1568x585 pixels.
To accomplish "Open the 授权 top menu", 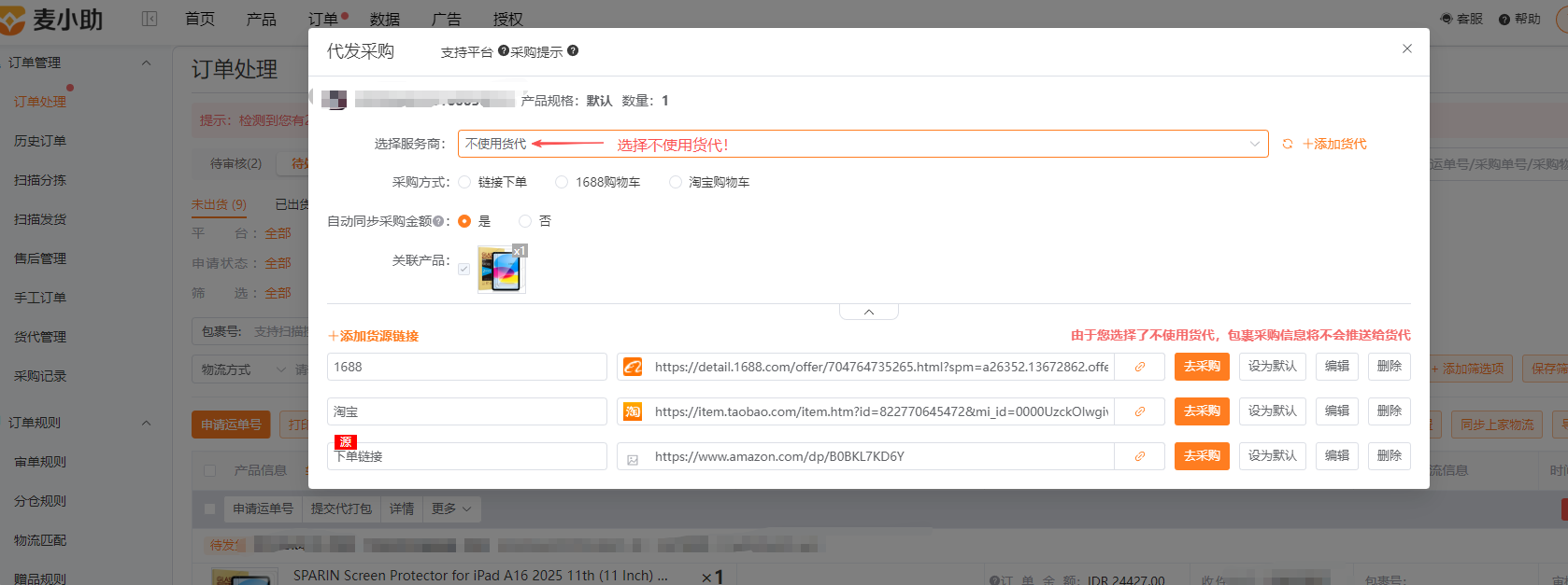I will click(x=508, y=19).
